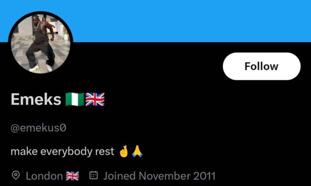Select the display name Emeks
Image resolution: width=311 pixels, height=186 pixels.
click(x=36, y=99)
